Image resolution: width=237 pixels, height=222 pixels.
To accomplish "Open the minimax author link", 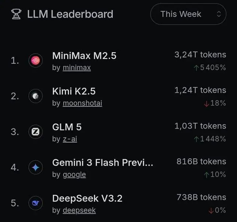I will (x=77, y=68).
